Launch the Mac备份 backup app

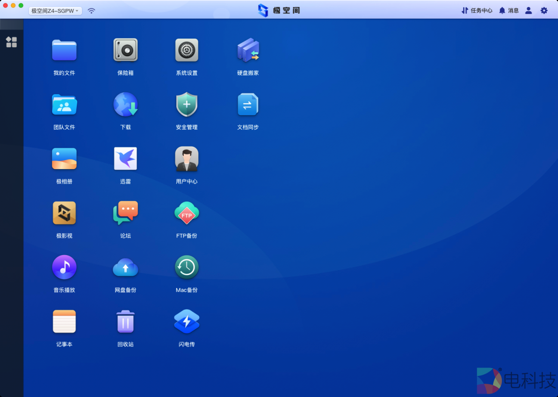pos(187,267)
